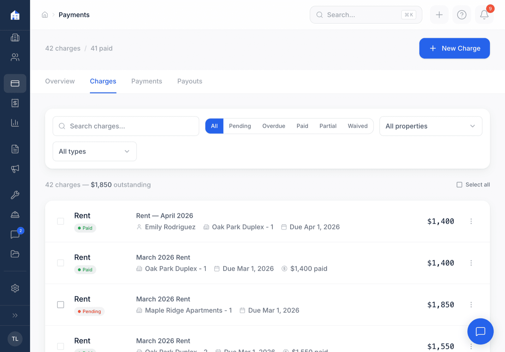Select the Expenses receipt icon in sidebar
505x352 pixels.
pyautogui.click(x=15, y=103)
